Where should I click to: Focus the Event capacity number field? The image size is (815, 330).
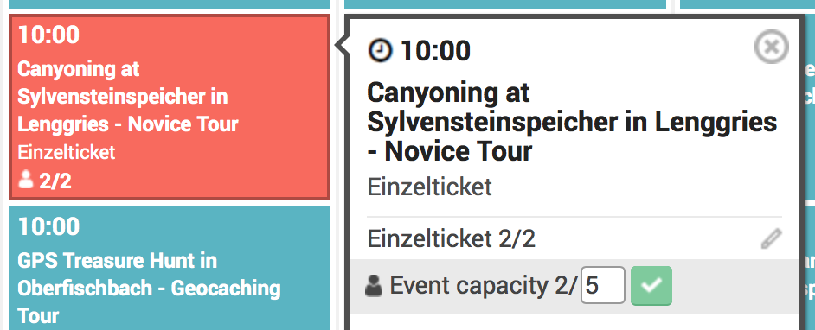pyautogui.click(x=603, y=285)
